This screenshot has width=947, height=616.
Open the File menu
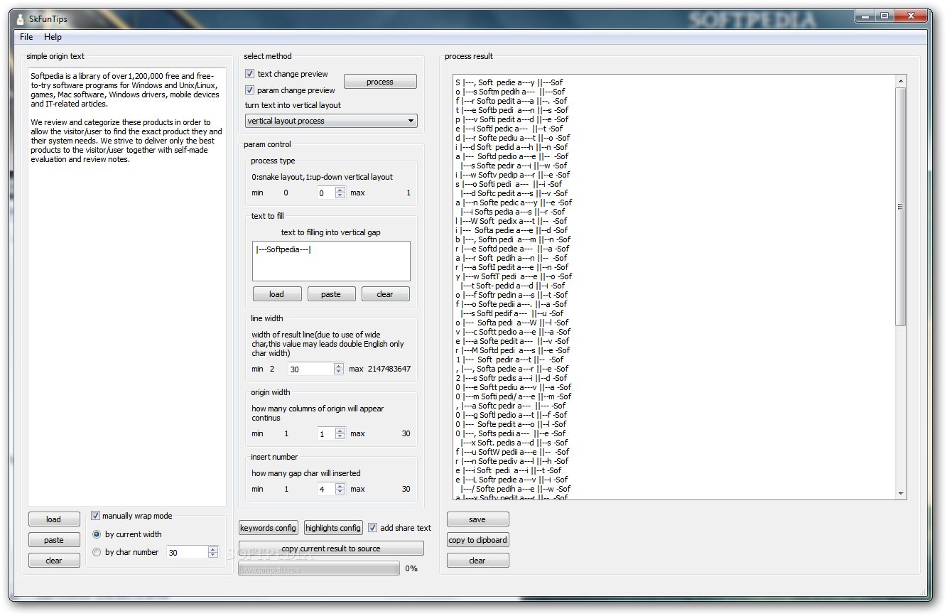[x=26, y=37]
